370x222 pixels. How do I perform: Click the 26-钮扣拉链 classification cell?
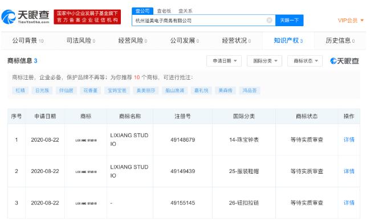(x=244, y=203)
